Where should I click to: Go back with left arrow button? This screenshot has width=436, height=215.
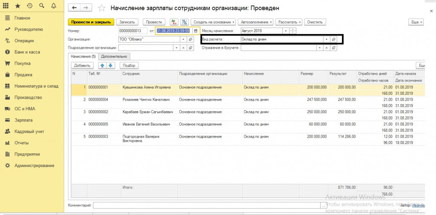click(74, 8)
